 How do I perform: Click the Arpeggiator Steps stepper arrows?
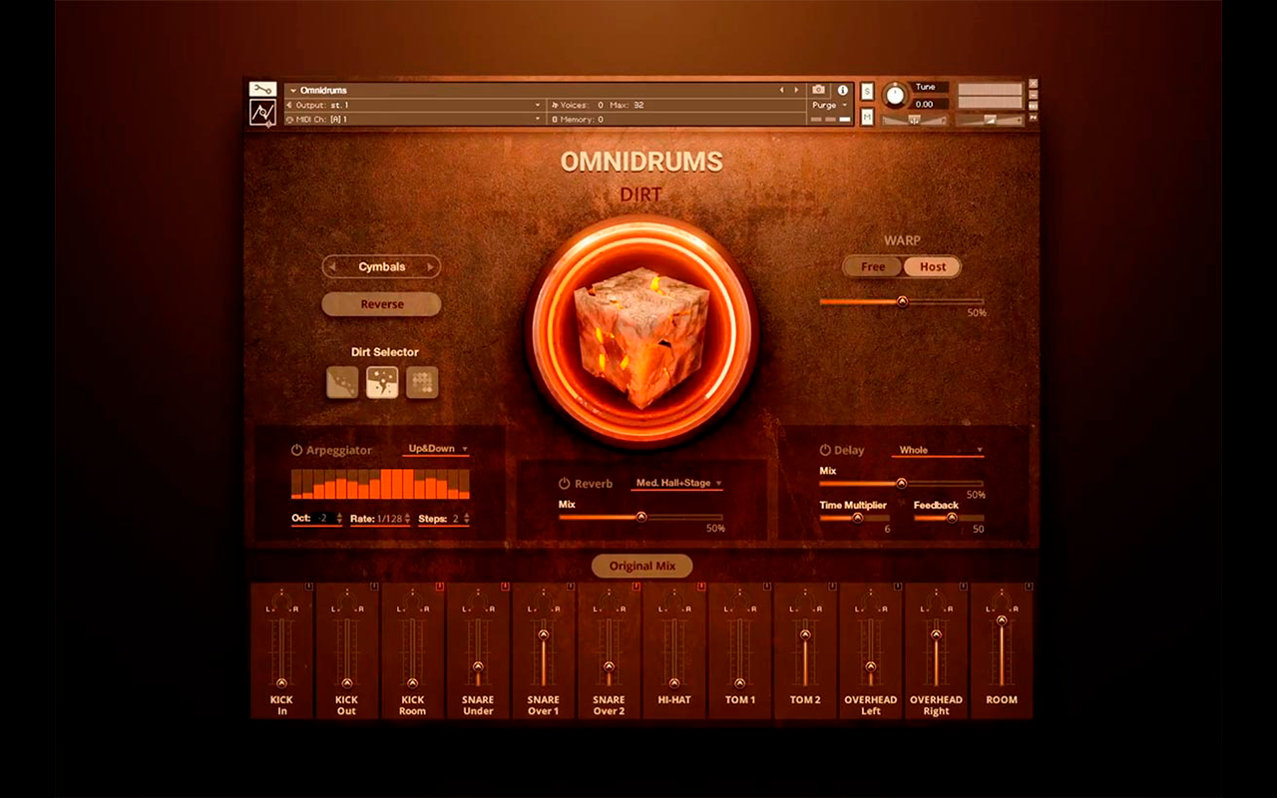coord(466,519)
